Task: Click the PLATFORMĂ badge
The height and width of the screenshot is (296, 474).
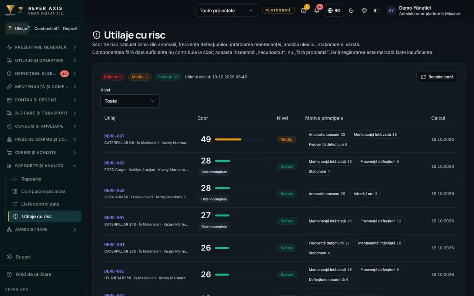Action: tap(278, 10)
